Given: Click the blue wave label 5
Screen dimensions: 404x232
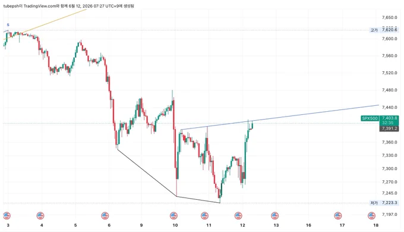Looking at the screenshot, I should click(8, 25).
